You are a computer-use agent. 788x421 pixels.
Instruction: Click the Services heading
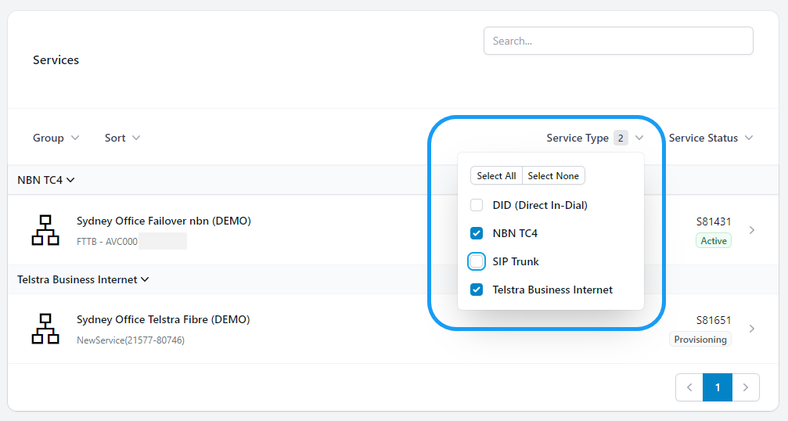(56, 59)
